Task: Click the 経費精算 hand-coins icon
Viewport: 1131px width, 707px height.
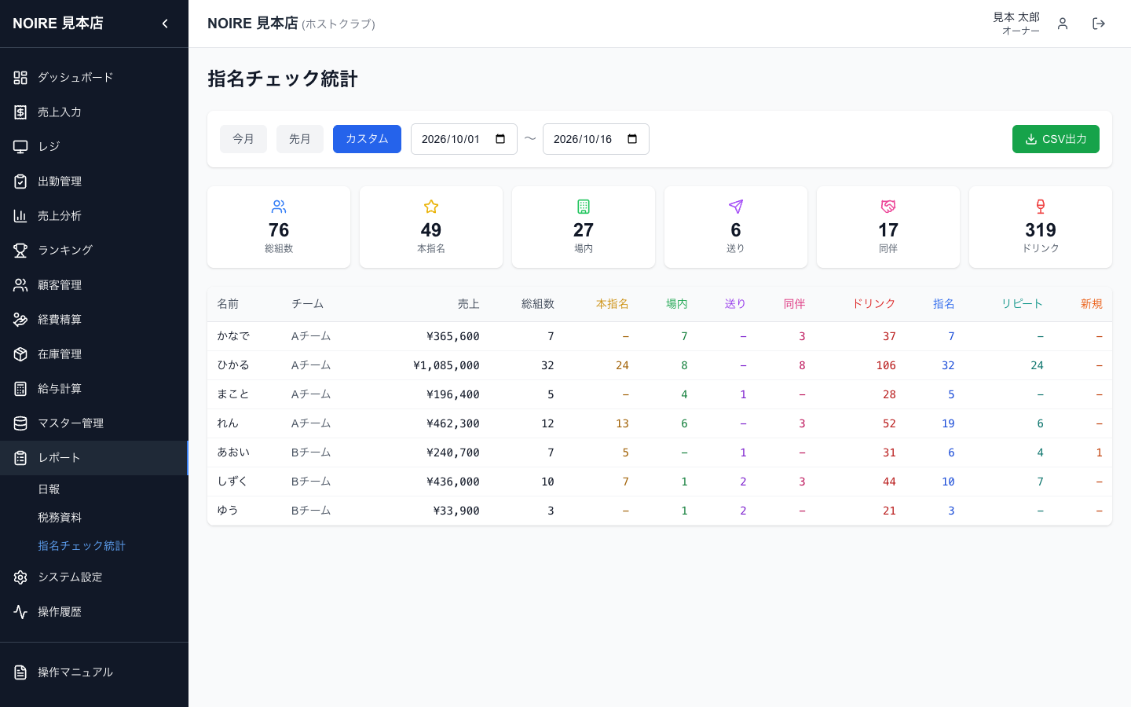Action: [x=20, y=320]
